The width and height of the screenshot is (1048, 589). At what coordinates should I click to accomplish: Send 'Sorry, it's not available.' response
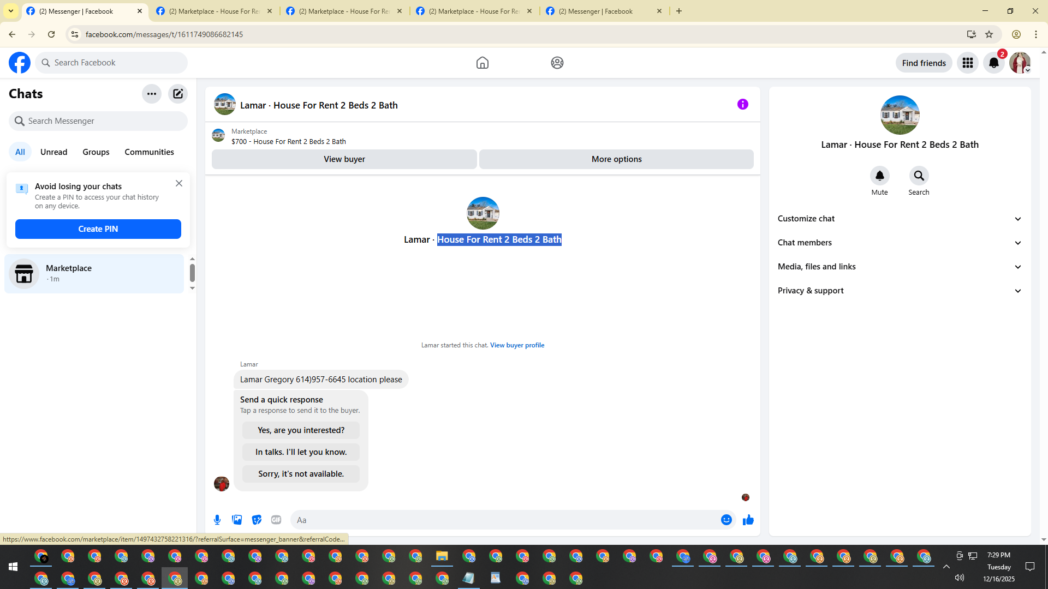[301, 474]
